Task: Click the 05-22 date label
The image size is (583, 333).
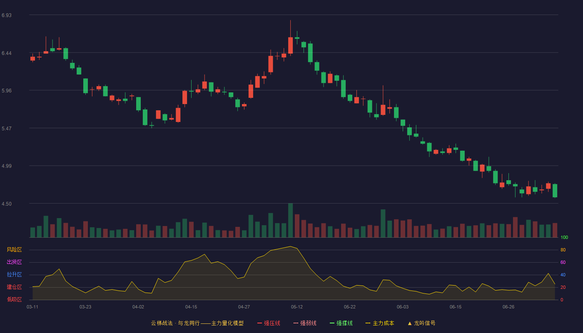Action: [x=350, y=307]
